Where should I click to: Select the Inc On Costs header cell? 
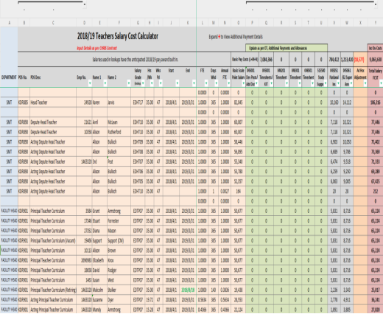376,48
